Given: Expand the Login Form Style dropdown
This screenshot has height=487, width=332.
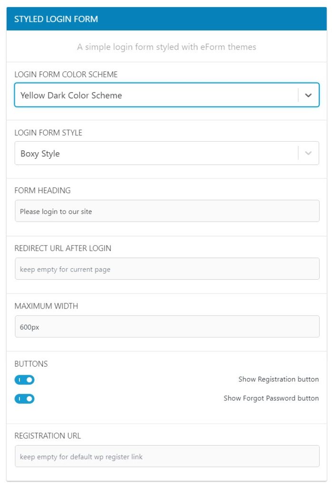Looking at the screenshot, I should (x=166, y=153).
